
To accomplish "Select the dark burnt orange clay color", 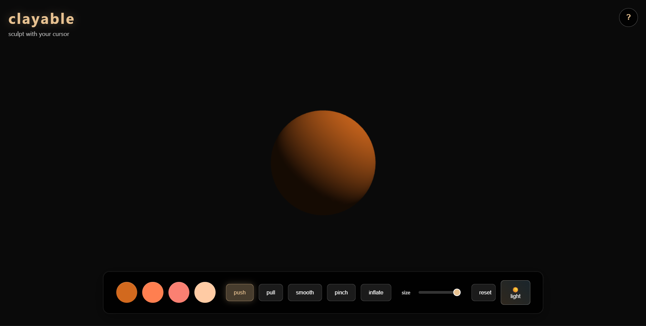I will coord(127,292).
